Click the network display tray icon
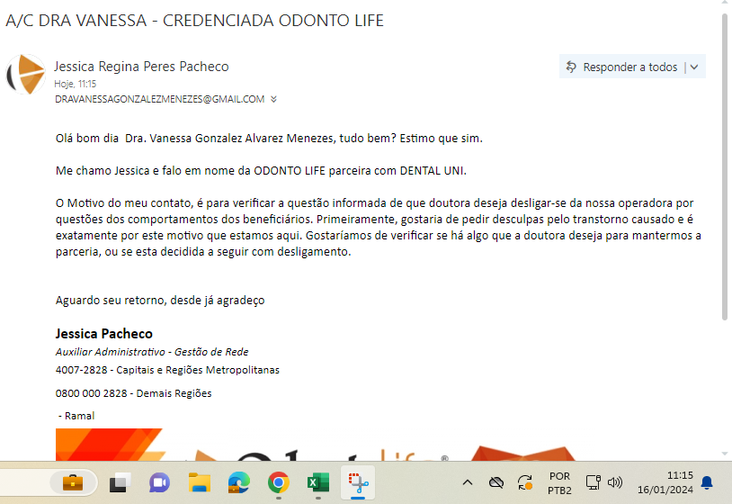 [593, 482]
